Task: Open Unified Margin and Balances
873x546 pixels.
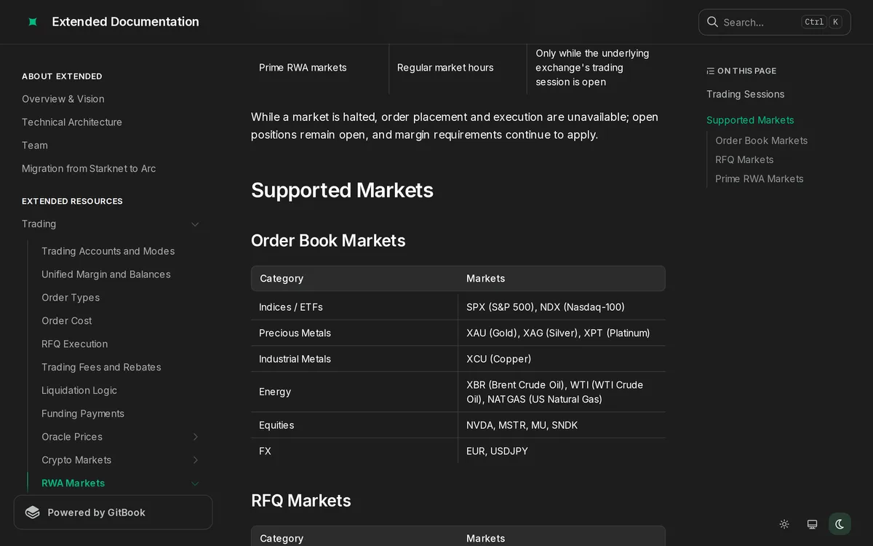Action: pos(106,274)
